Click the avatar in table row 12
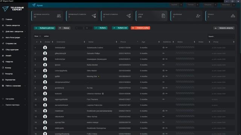The width and height of the screenshot is (241, 135). pos(45,111)
